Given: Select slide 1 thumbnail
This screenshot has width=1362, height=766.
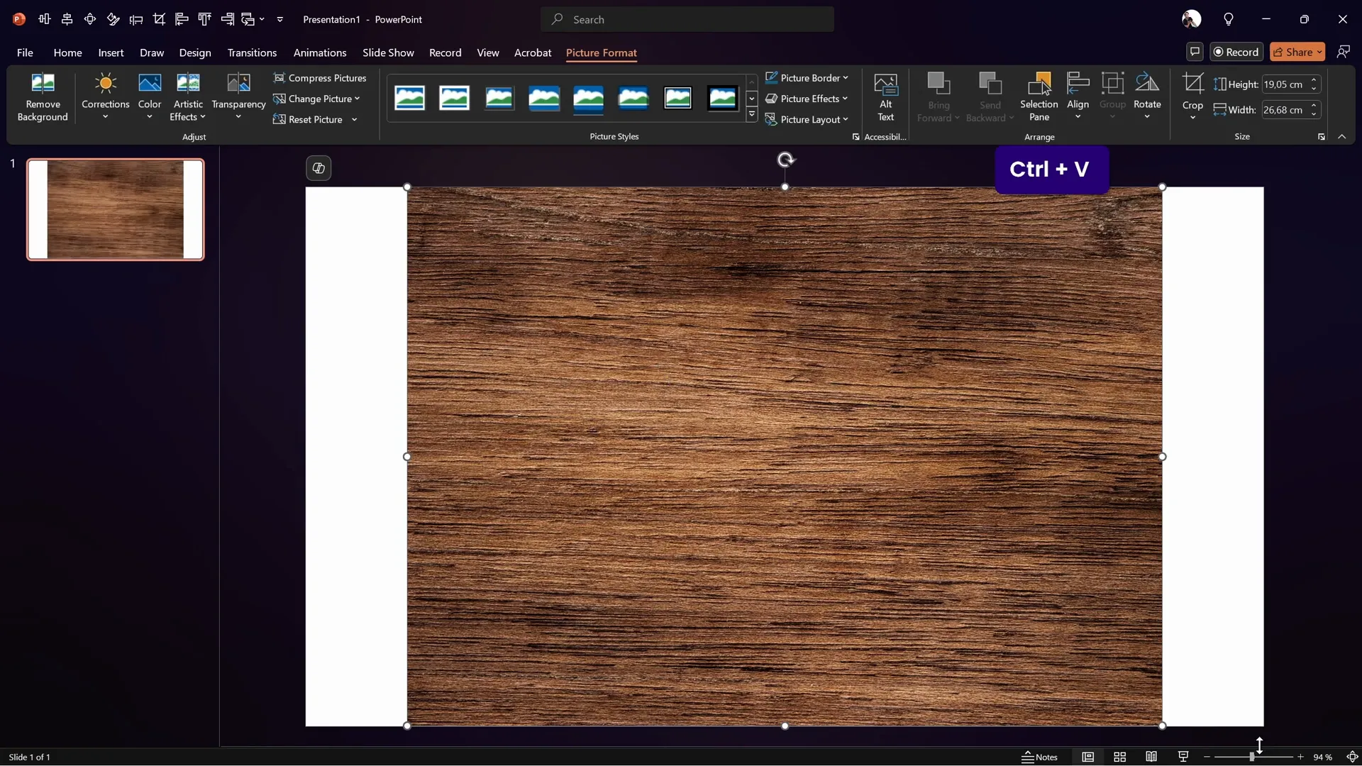Looking at the screenshot, I should (116, 209).
